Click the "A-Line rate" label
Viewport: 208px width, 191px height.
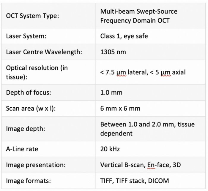22,149
